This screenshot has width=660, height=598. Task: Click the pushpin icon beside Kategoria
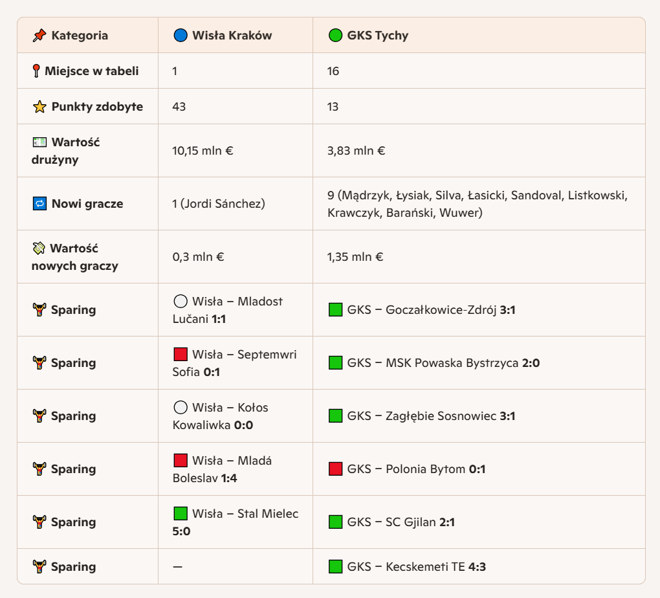coord(39,36)
